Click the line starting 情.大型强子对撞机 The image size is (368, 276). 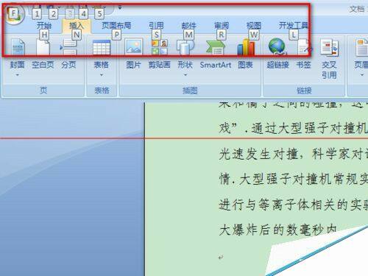pos(293,180)
